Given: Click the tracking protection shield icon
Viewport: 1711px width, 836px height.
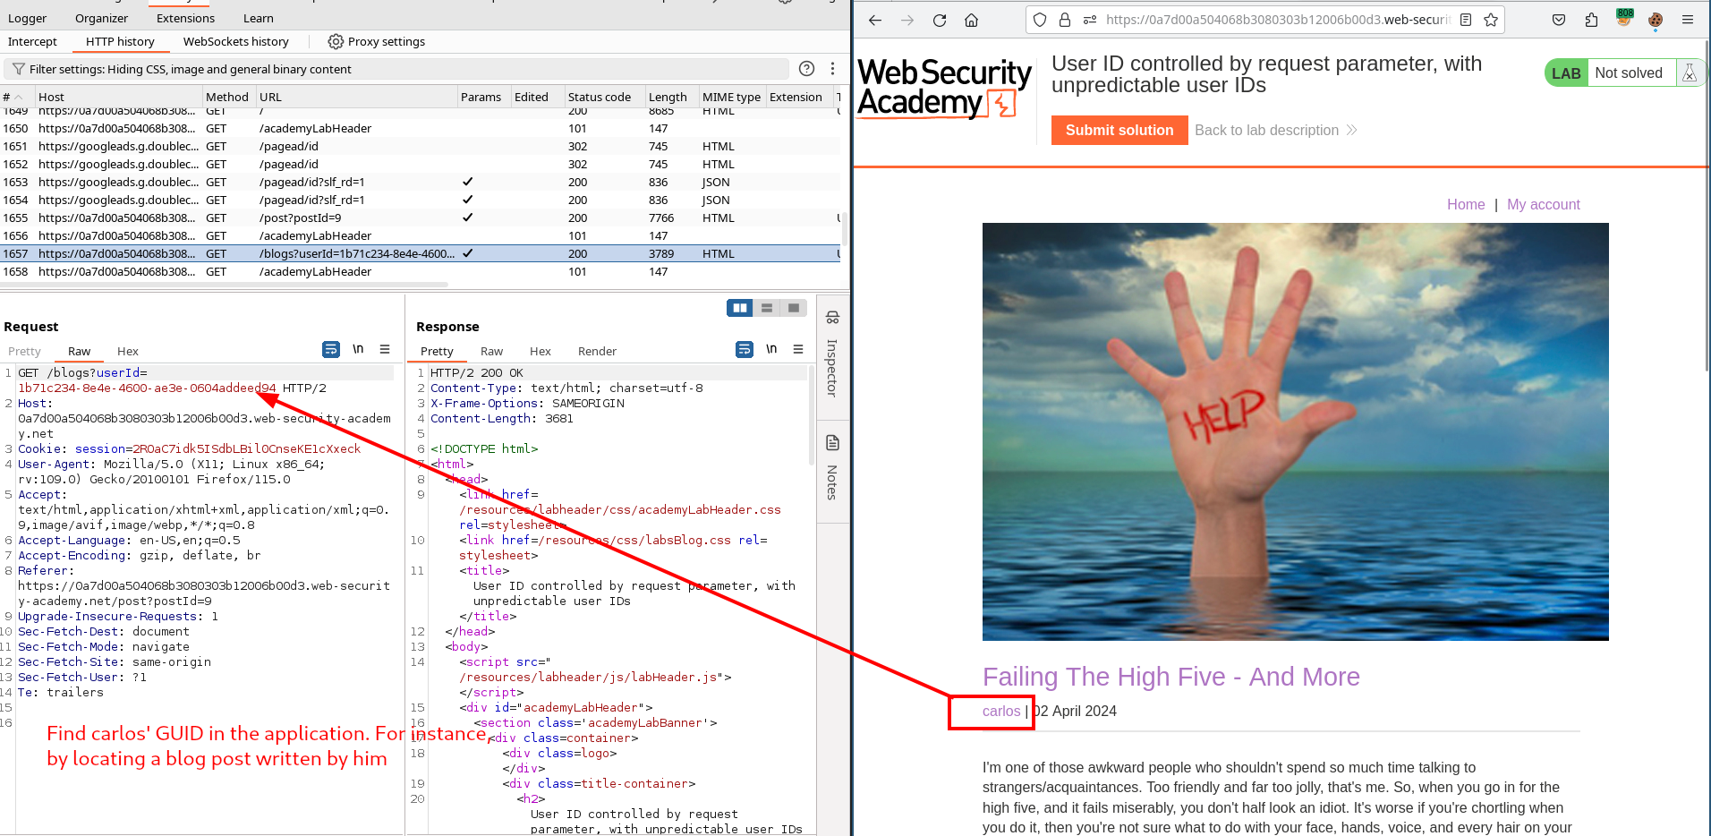Looking at the screenshot, I should click(1040, 20).
